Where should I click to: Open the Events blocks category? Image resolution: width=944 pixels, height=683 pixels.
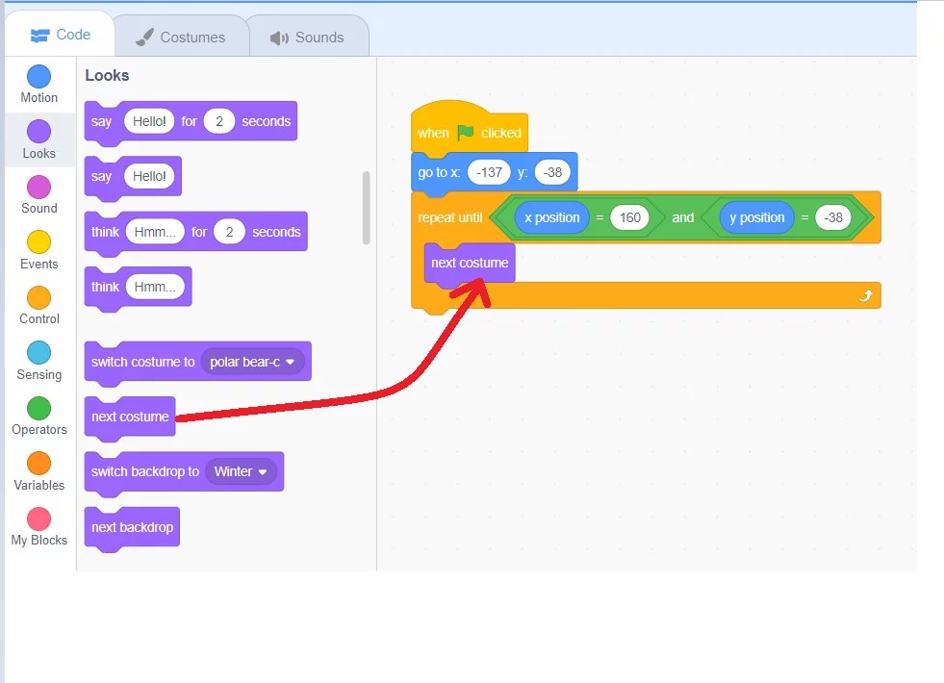click(x=38, y=249)
